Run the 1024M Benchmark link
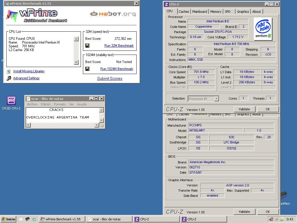 [x=117, y=69]
